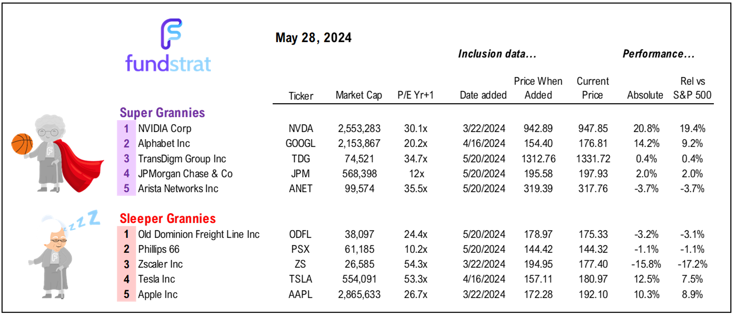Click the fundstrat wordmark text

tap(169, 64)
